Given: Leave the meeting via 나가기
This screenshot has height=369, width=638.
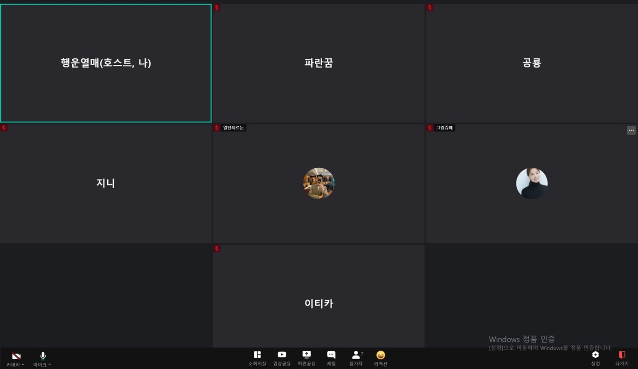Looking at the screenshot, I should 622,358.
